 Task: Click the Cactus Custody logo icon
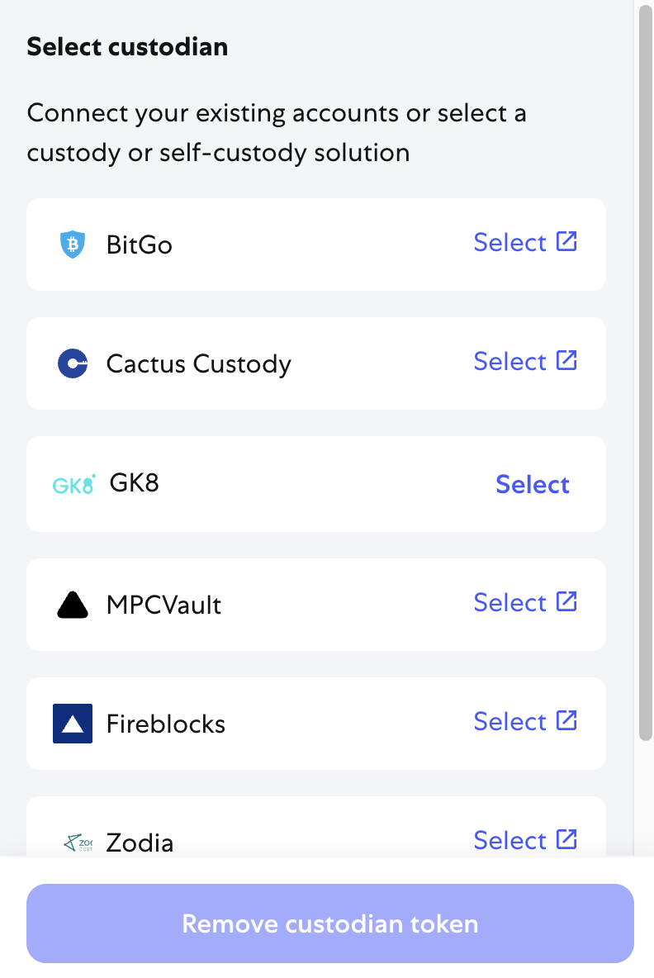click(x=73, y=363)
